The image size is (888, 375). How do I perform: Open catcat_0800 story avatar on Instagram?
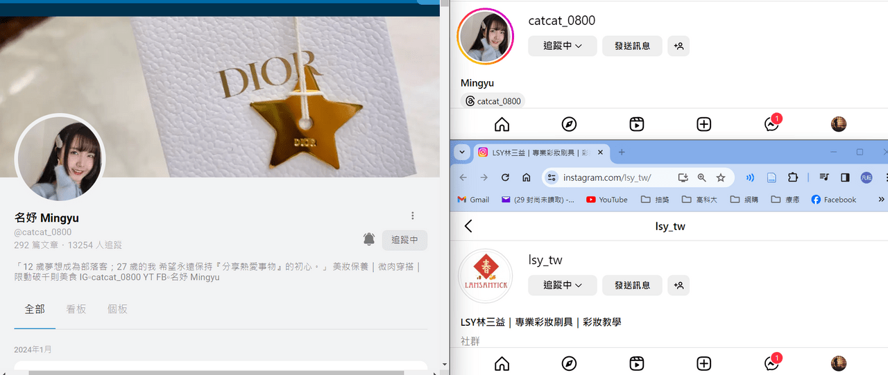click(x=486, y=37)
